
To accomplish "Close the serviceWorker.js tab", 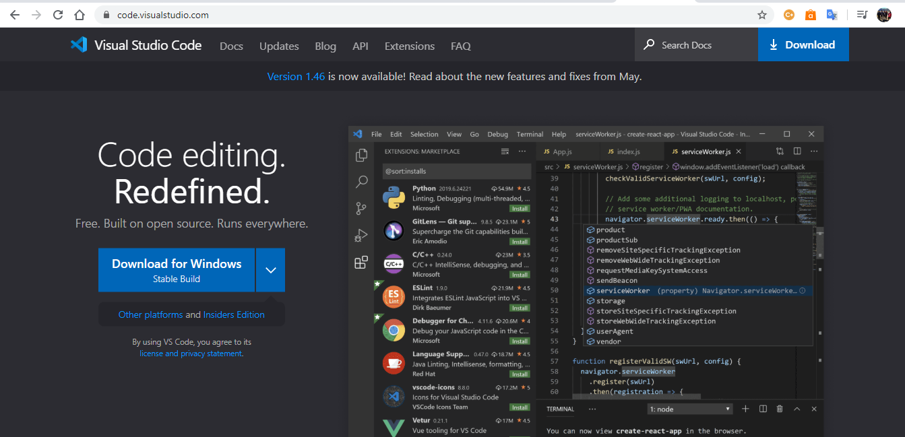I will tap(739, 152).
